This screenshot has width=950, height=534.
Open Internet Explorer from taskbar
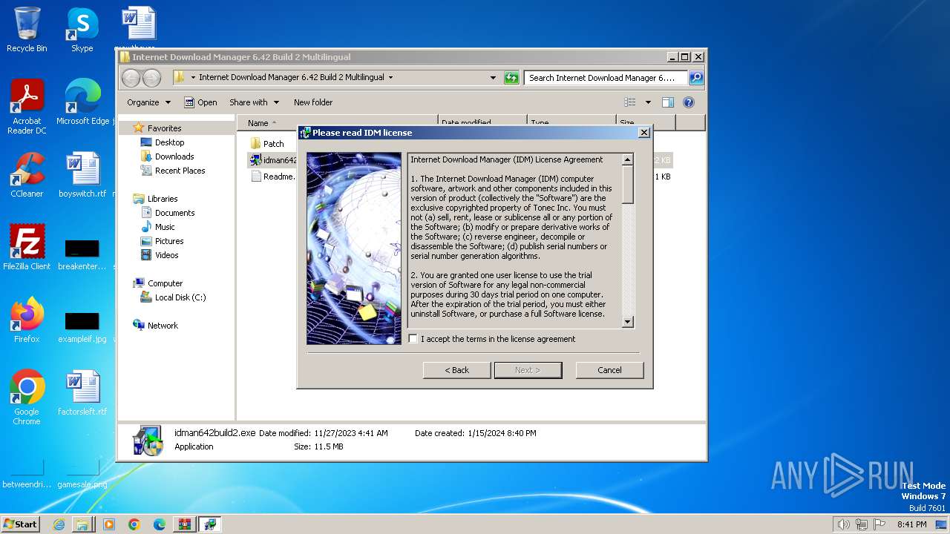click(59, 524)
